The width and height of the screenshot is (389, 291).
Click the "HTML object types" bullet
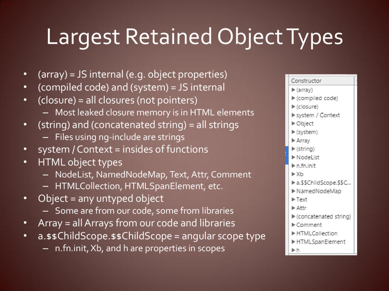(80, 163)
